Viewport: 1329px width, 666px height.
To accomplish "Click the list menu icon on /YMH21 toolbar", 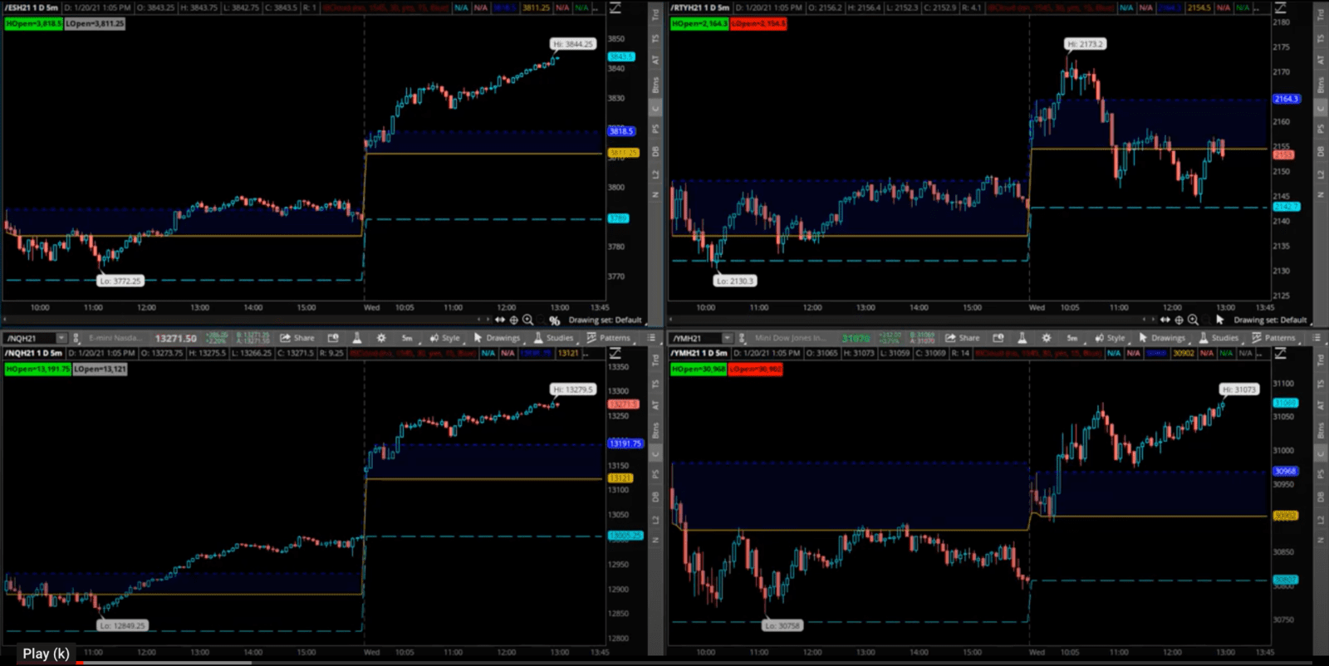I will 1317,338.
